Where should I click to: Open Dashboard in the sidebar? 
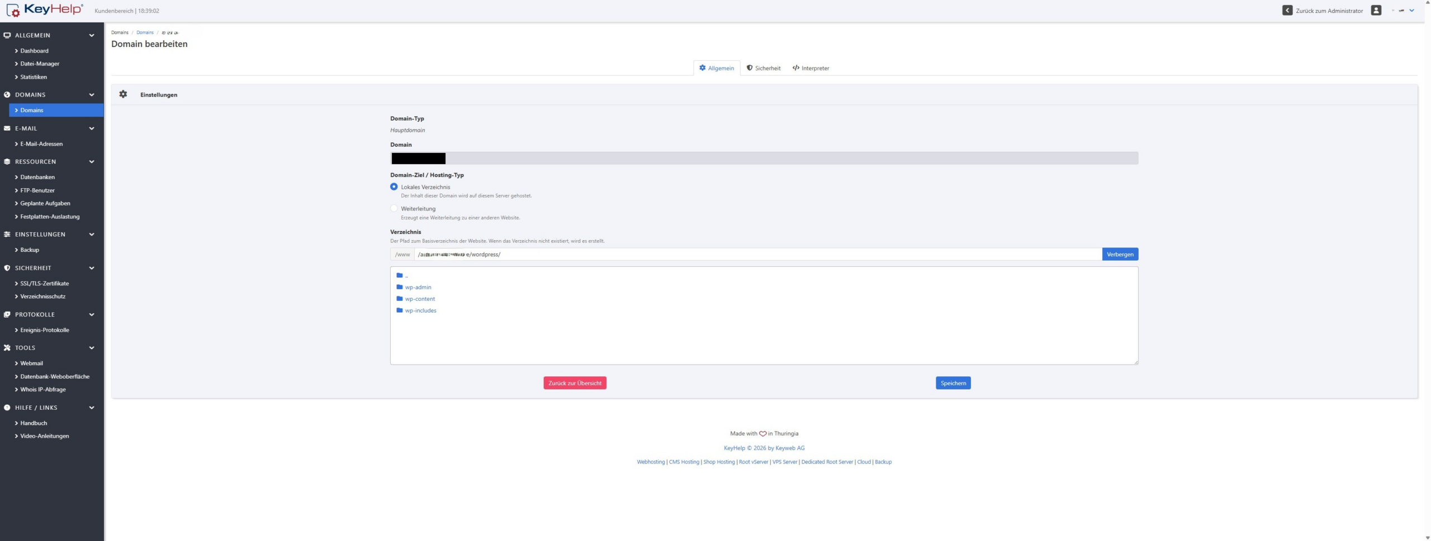34,51
